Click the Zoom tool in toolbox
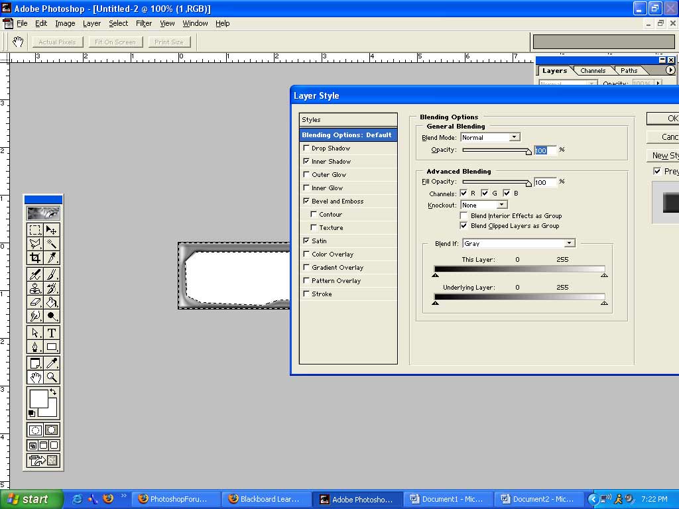The height and width of the screenshot is (509, 679). tap(51, 377)
